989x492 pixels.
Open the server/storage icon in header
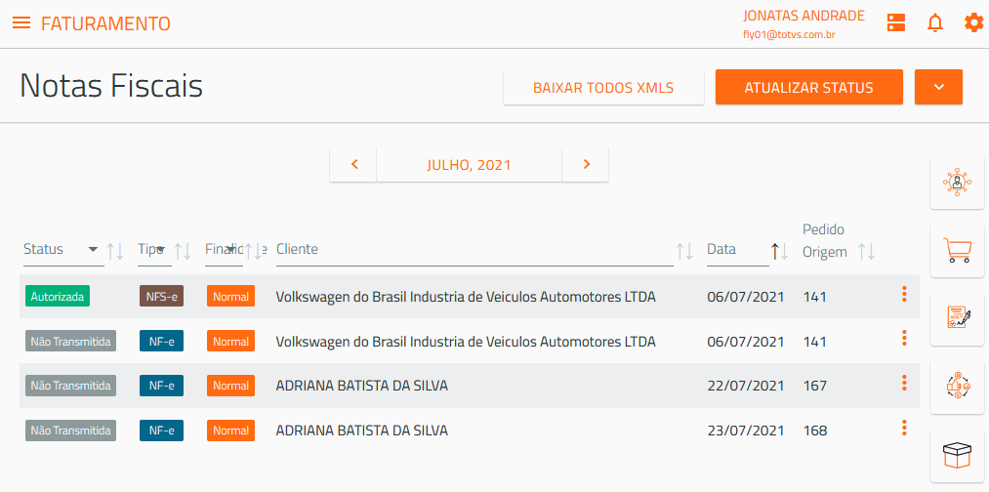tap(895, 23)
